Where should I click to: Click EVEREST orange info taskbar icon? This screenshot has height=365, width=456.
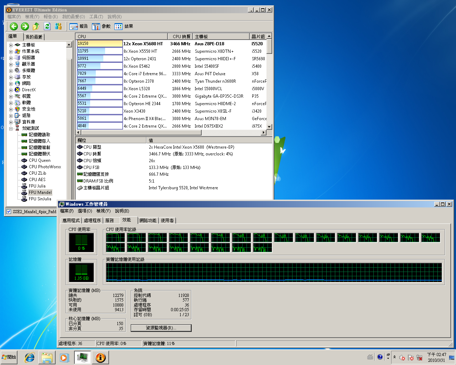100,357
